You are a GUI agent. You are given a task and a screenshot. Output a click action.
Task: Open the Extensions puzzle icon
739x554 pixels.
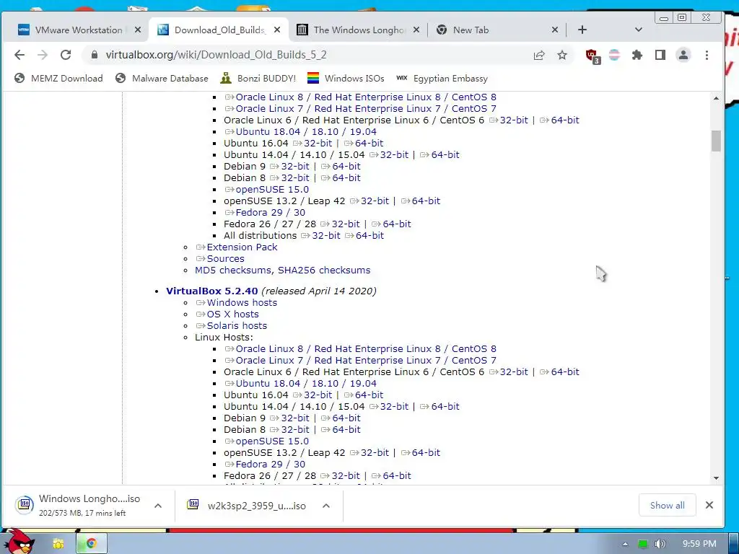click(x=637, y=55)
